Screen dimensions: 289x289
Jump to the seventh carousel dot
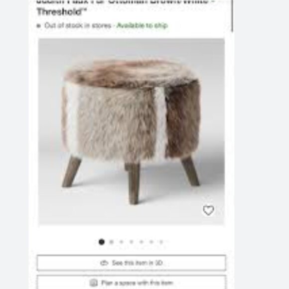point(161,242)
